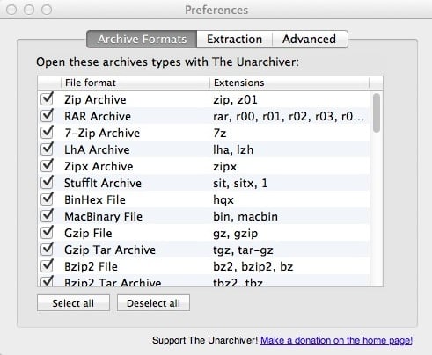Uncheck the Bzip2 File checkbox
This screenshot has width=432, height=355.
coord(47,266)
